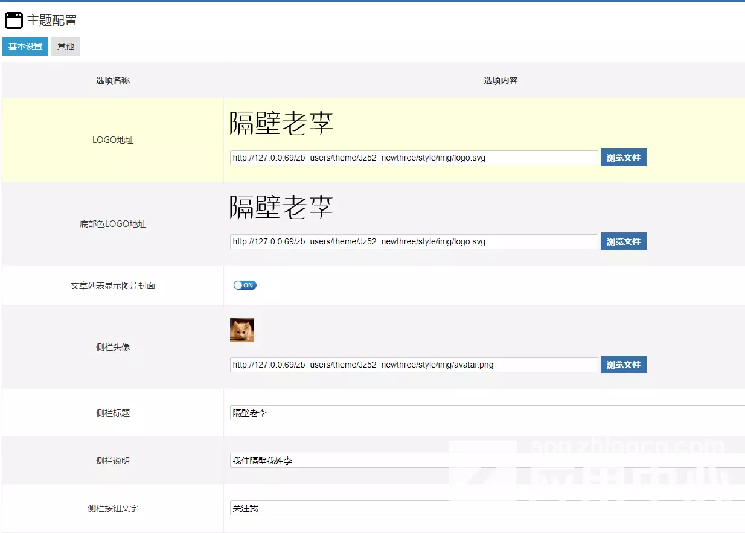Click the 侧栏头像 row label
The width and height of the screenshot is (745, 533).
113,347
